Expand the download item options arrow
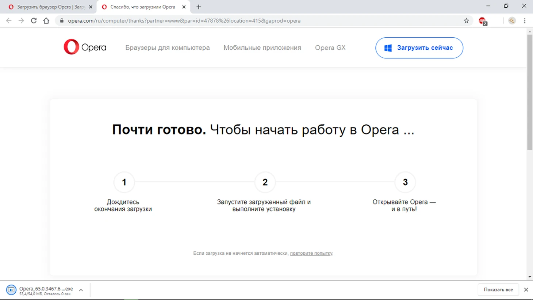This screenshot has width=533, height=300. 81,290
